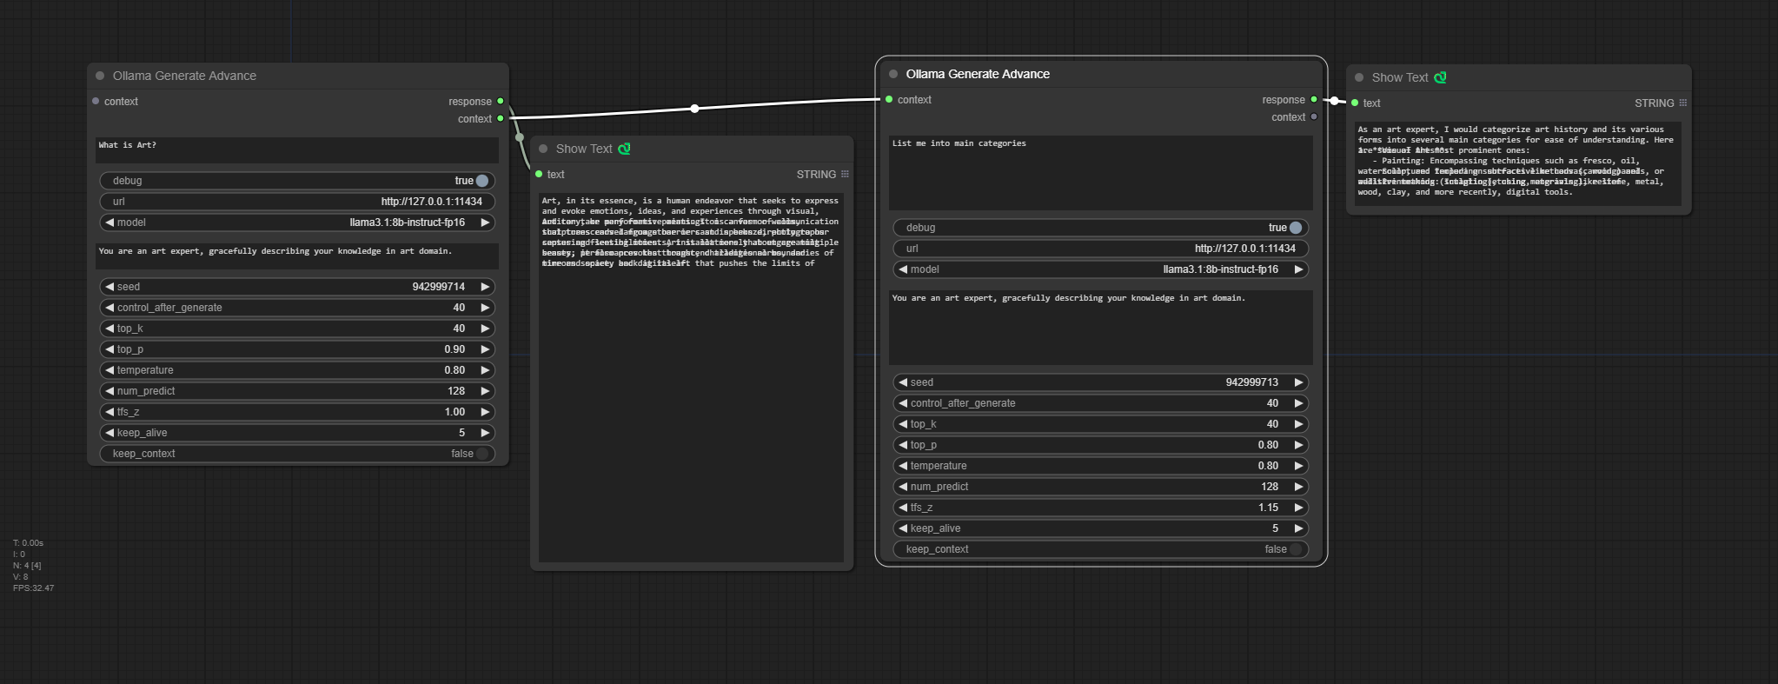The width and height of the screenshot is (1778, 684).
Task: Collapse the Ollama node containing 'What is Art?'
Action: [x=100, y=76]
